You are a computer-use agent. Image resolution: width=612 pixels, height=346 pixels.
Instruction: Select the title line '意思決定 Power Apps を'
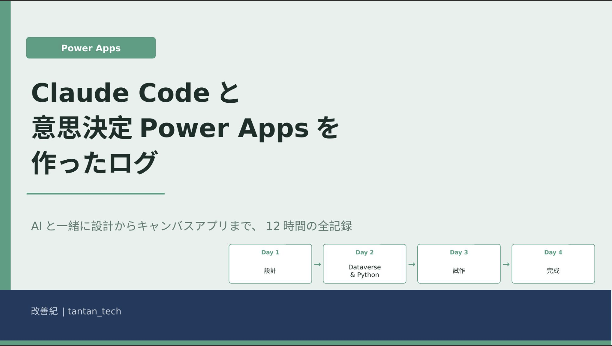pyautogui.click(x=185, y=128)
